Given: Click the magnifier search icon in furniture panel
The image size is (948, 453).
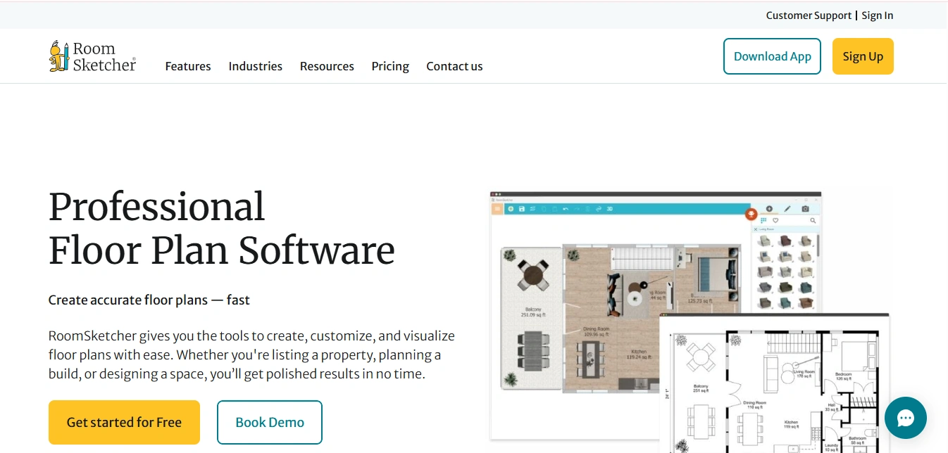Looking at the screenshot, I should 813,221.
